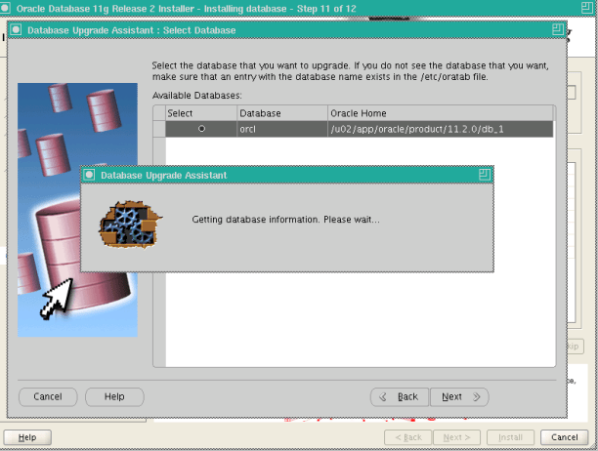
Task: Select the orcl database radio button
Action: click(201, 129)
